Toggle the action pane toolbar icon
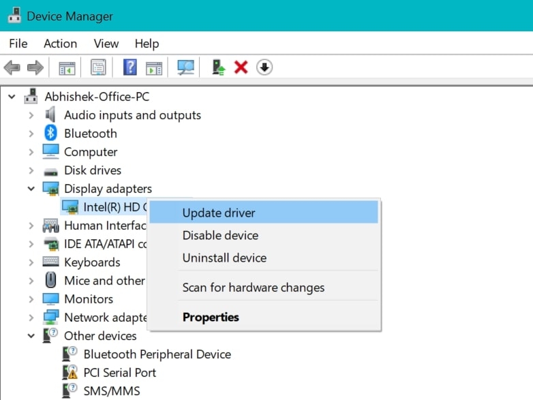The image size is (533, 400). tap(154, 67)
